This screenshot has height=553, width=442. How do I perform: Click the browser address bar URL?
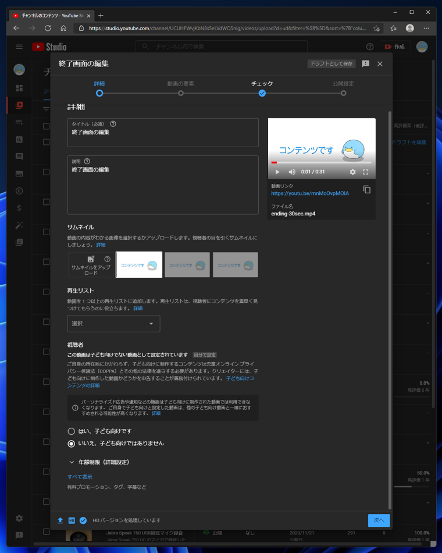point(227,28)
